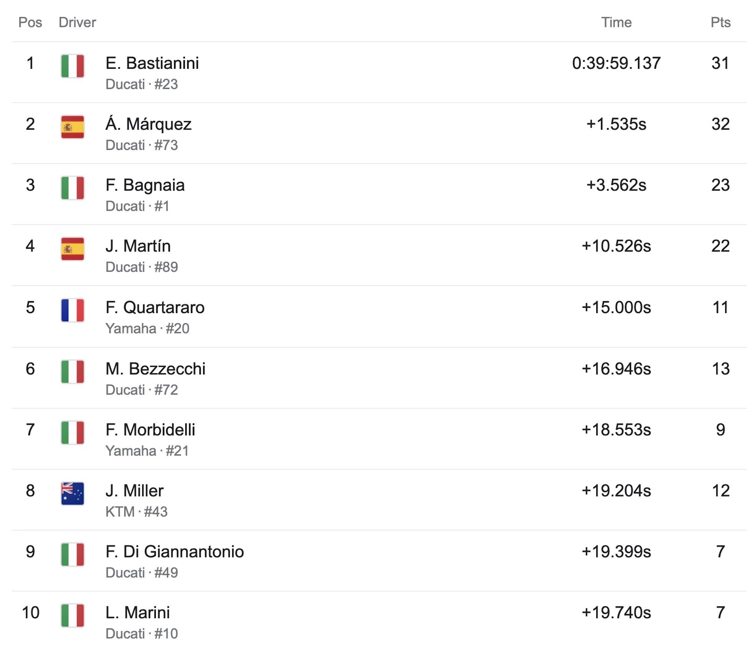This screenshot has width=747, height=646.
Task: Open E. Bastianini driver name
Action: tap(152, 63)
